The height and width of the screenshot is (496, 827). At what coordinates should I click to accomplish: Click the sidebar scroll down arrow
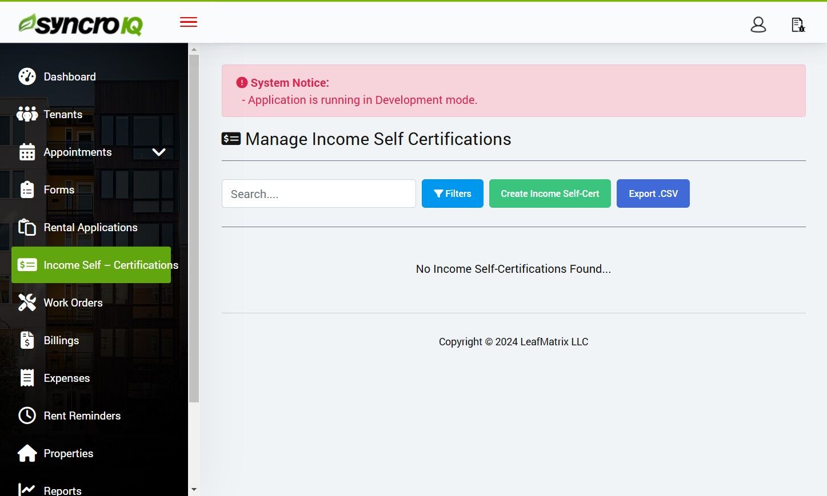[194, 490]
